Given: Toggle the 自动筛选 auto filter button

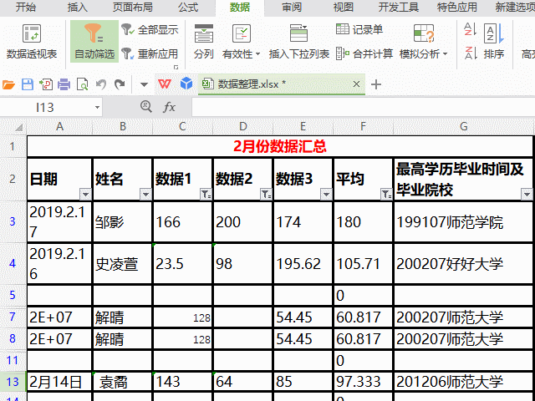Looking at the screenshot, I should (x=94, y=42).
